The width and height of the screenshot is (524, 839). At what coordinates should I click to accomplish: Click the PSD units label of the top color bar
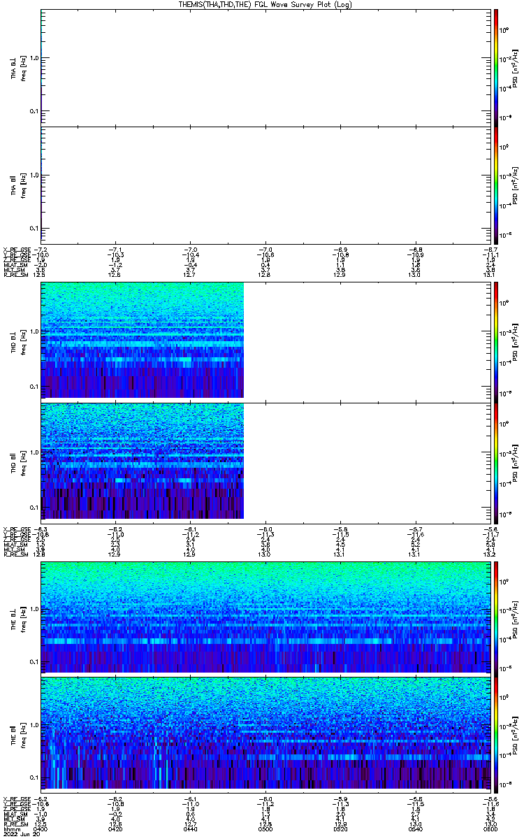click(x=516, y=68)
